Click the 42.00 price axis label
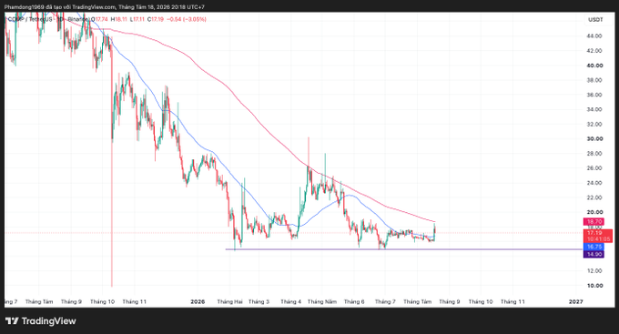Viewport: 619px width, 334px height. [x=594, y=51]
